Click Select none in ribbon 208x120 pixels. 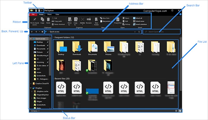click(x=139, y=21)
